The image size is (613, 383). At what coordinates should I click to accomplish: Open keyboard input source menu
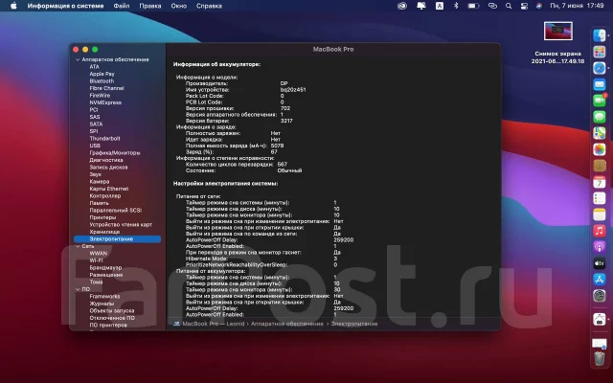(x=440, y=6)
